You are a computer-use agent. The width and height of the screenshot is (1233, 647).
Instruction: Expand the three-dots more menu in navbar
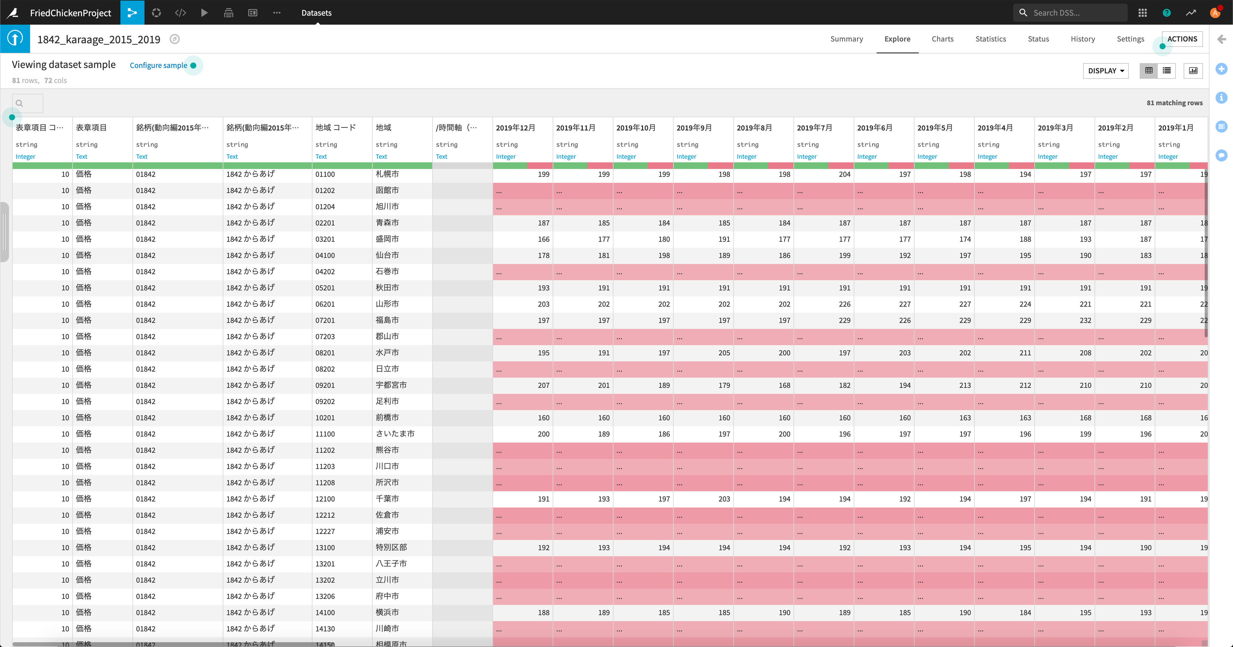[x=277, y=12]
